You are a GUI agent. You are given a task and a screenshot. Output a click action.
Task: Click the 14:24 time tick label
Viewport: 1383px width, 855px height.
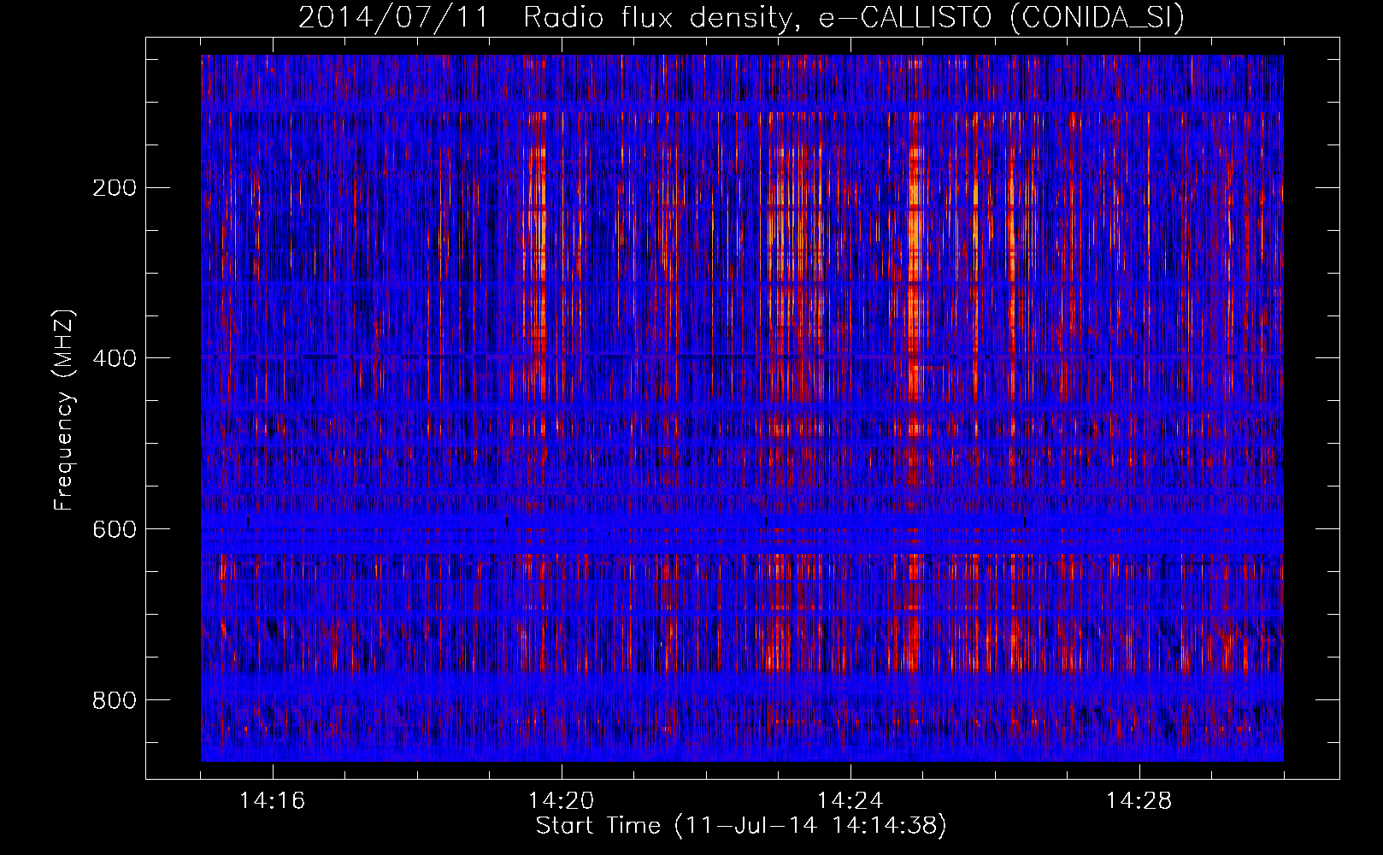point(850,800)
